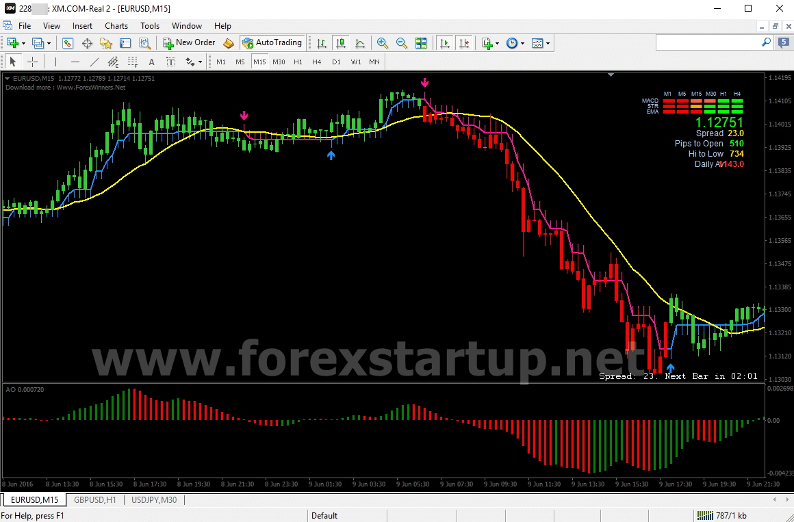Click the New Chart icon
The height and width of the screenshot is (522, 794).
(x=12, y=44)
